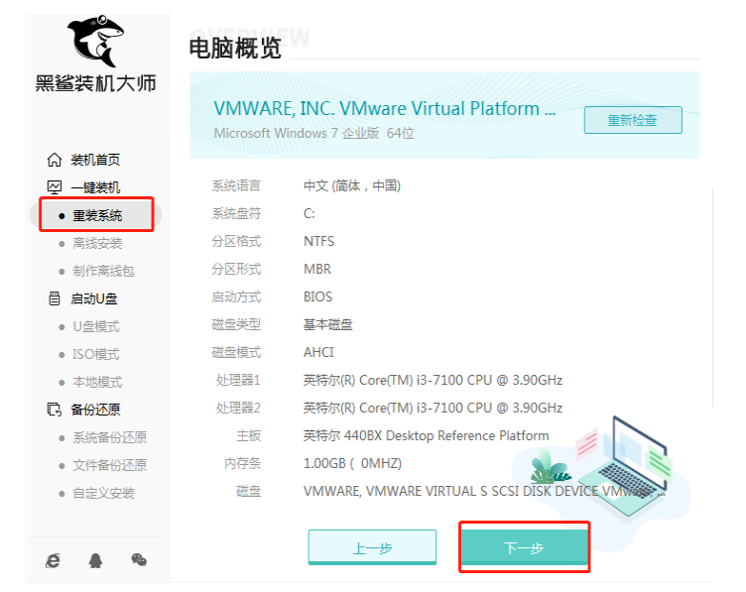Click the 基本磁盘 disk type value

pos(327,324)
